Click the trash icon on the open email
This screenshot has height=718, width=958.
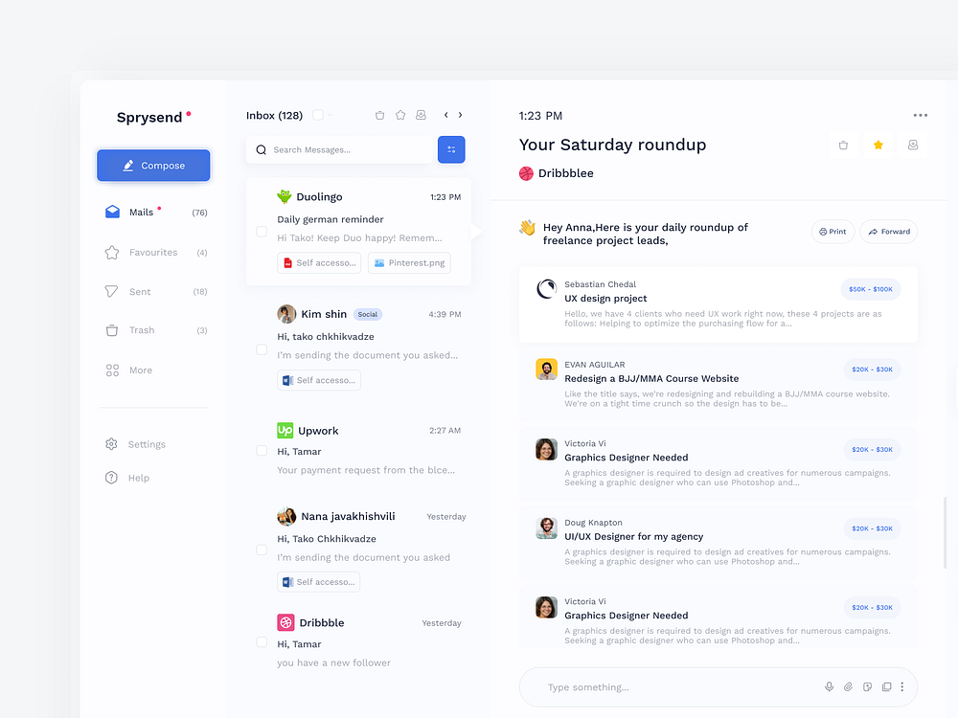click(x=843, y=144)
